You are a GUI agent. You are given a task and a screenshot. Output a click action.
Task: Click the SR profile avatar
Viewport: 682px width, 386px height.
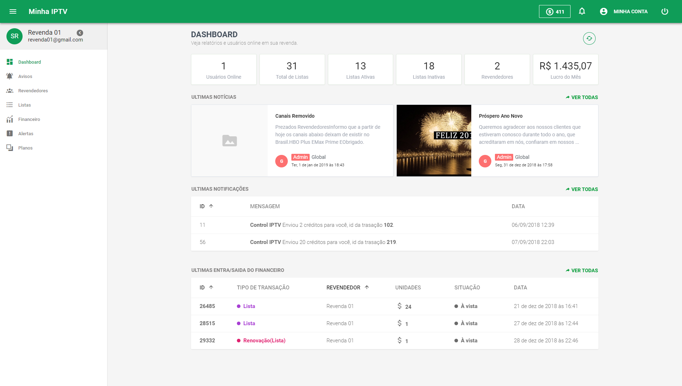coord(14,36)
